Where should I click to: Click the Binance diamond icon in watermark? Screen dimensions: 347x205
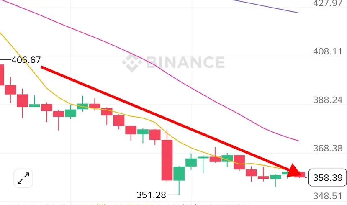[132, 63]
